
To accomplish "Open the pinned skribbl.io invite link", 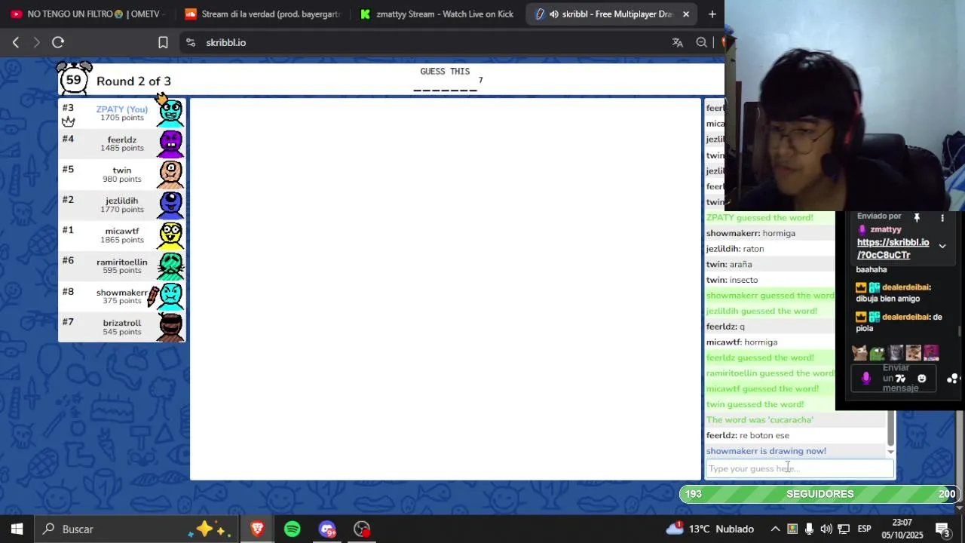I will click(893, 249).
